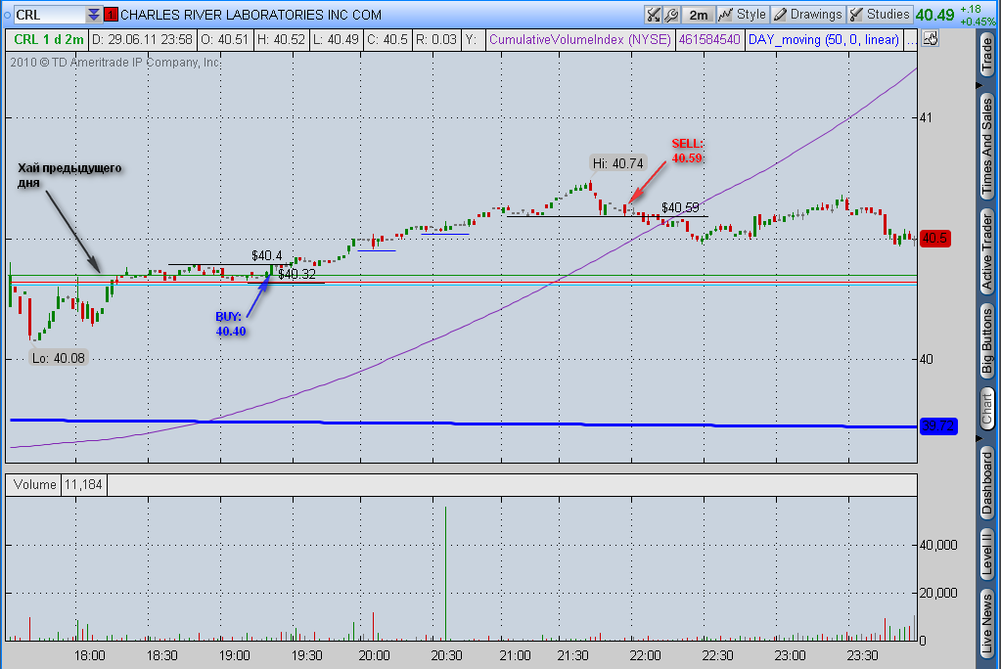Screen dimensions: 1001x669
Task: Click the blue circle beside CRL symbol
Action: point(7,15)
